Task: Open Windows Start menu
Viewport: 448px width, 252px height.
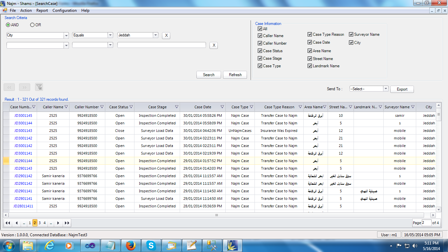Action: (x=9, y=245)
